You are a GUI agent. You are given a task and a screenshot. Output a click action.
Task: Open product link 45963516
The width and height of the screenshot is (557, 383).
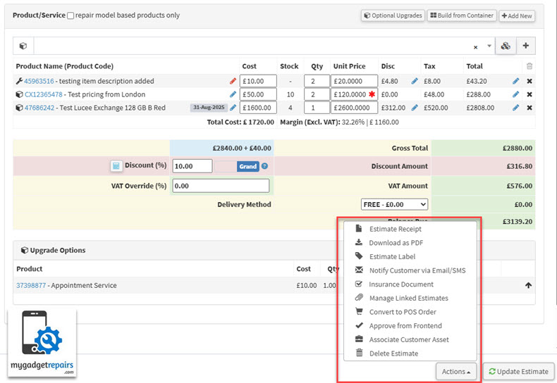tap(39, 81)
